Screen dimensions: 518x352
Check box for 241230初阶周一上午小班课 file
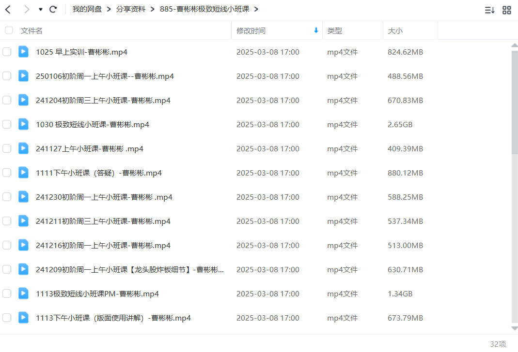pos(7,197)
